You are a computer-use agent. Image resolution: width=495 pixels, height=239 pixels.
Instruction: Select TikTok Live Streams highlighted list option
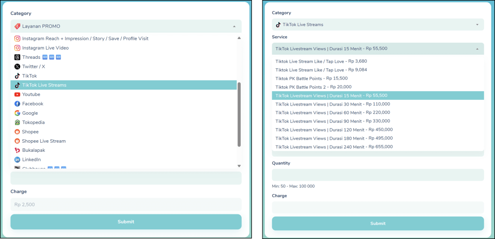[x=124, y=85]
